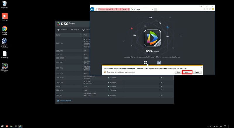Select the license.key file on desktop
Viewport: 234px width, 128px height.
[5, 55]
